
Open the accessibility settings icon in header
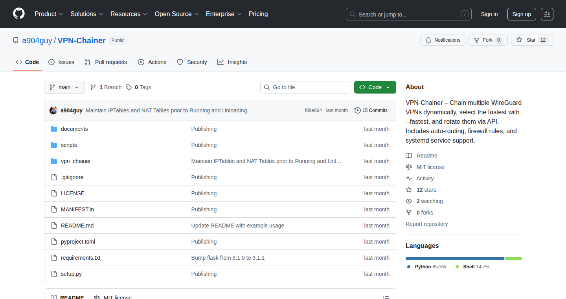tap(547, 14)
